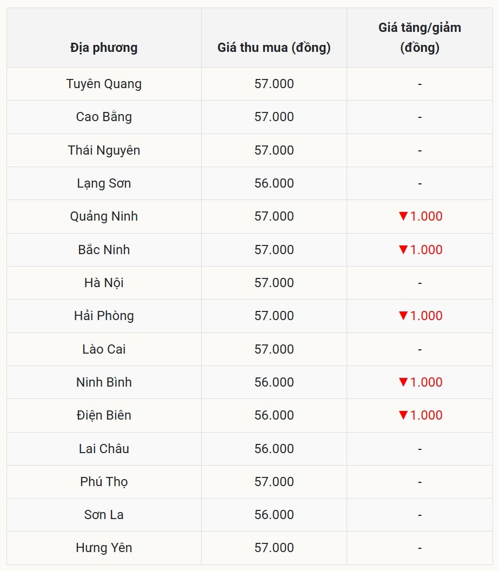Image resolution: width=499 pixels, height=571 pixels.
Task: Select the Cao Bằng location cell
Action: 104,117
